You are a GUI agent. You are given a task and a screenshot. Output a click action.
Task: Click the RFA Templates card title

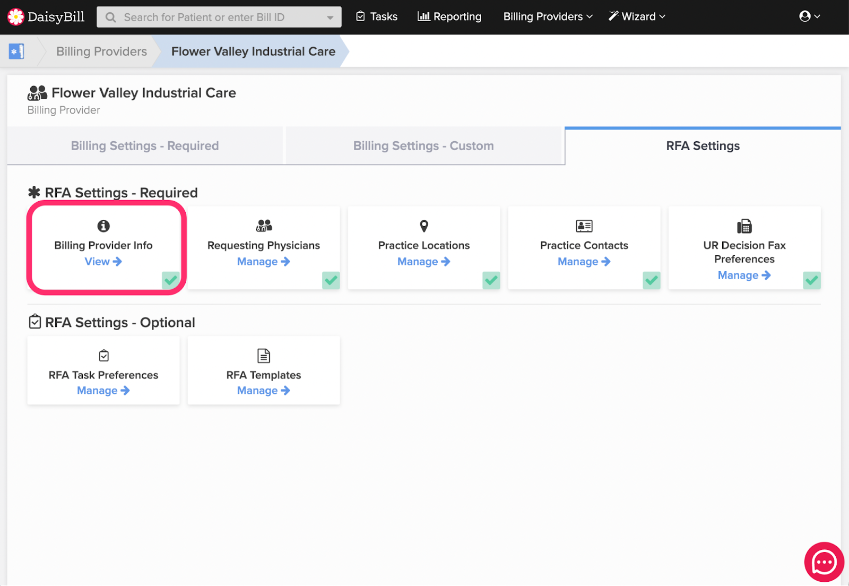click(x=264, y=375)
